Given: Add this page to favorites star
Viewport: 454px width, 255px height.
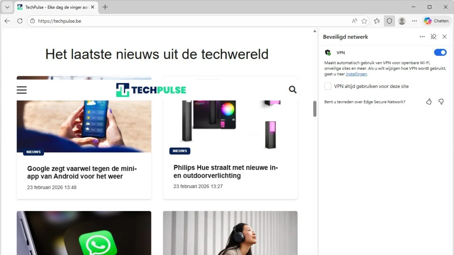Looking at the screenshot, I should pos(364,21).
